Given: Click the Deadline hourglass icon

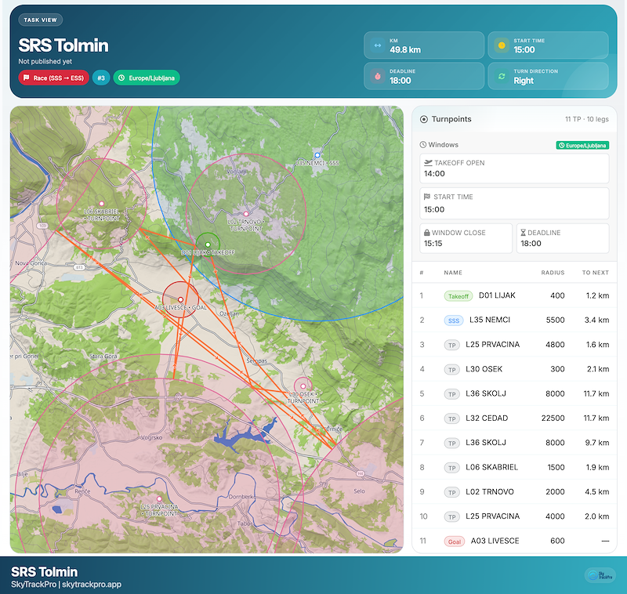Looking at the screenshot, I should coord(523,233).
